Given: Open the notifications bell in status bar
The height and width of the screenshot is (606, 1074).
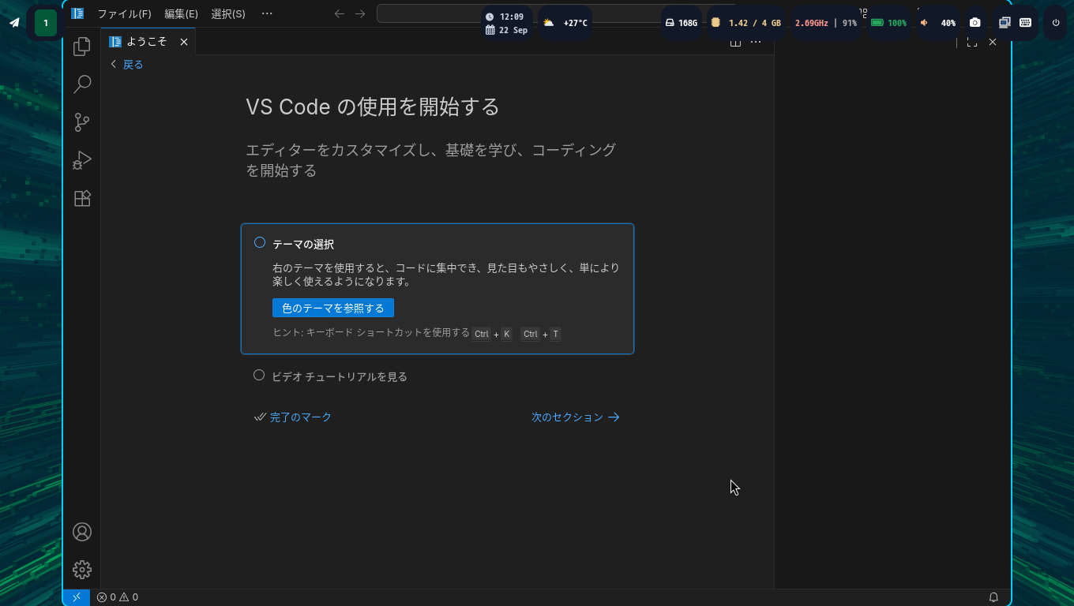Looking at the screenshot, I should pos(993,597).
